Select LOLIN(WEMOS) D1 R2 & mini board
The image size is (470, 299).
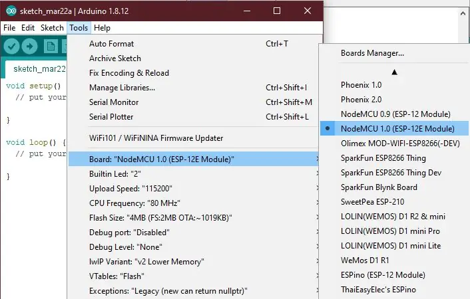(x=394, y=217)
